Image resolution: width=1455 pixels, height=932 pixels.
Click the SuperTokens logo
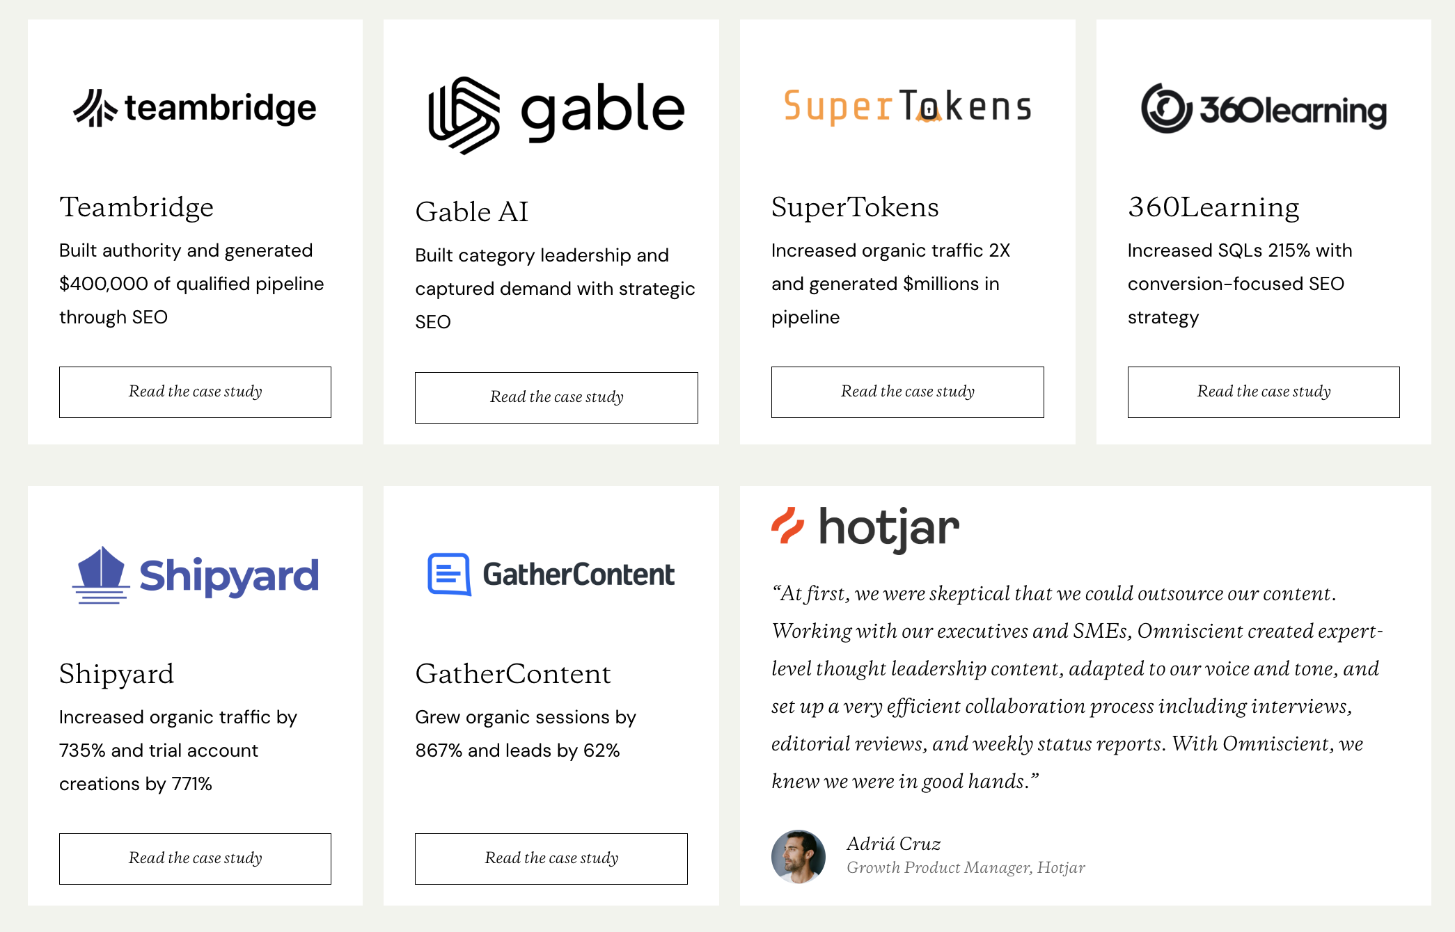point(907,106)
